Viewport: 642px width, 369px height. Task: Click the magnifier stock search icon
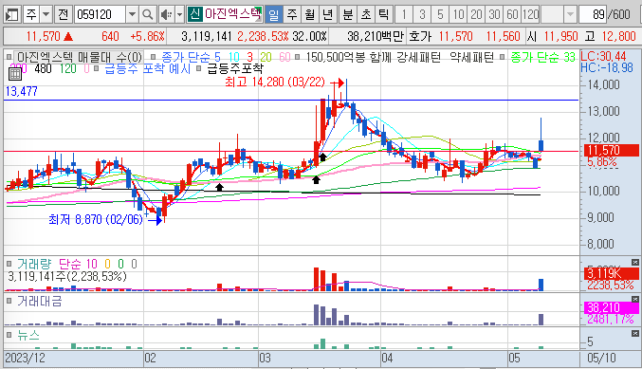147,15
